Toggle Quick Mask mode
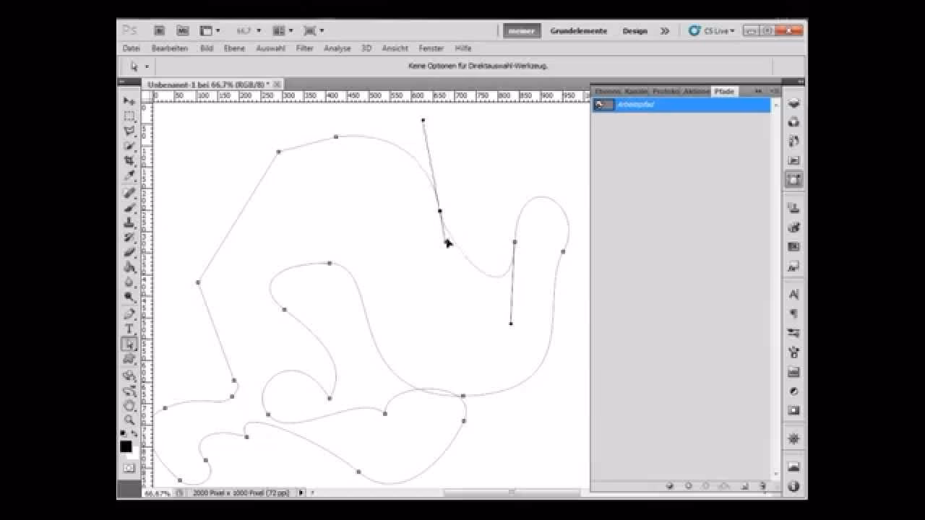The image size is (925, 520). 129,468
